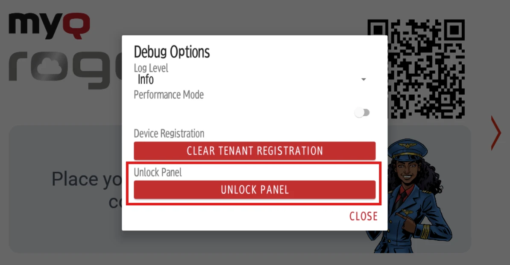Image resolution: width=510 pixels, height=265 pixels.
Task: Toggle the Performance Mode switch
Action: click(x=362, y=113)
